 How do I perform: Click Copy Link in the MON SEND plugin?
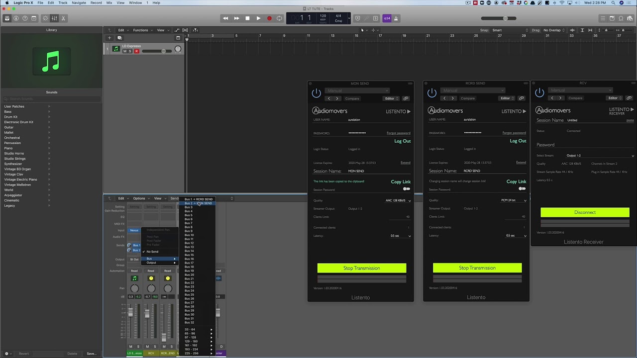pyautogui.click(x=401, y=181)
